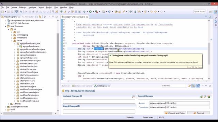Screen dimensions: 218x122
Task: Click Collapse All in Project Explorer
Action: coord(36,17)
